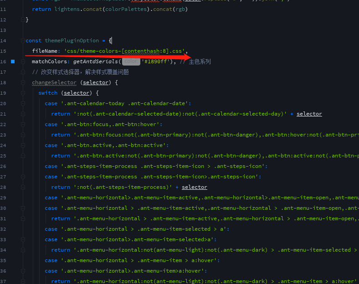Image resolution: width=359 pixels, height=284 pixels.
Task: Click the return keyword on line 11
Action: pos(41,9)
